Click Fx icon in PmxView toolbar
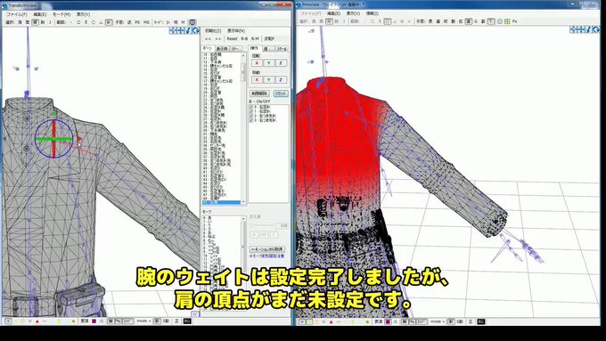 click(x=515, y=21)
